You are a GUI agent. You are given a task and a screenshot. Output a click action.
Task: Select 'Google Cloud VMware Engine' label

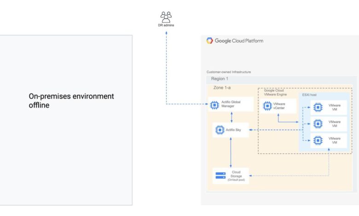(x=275, y=92)
